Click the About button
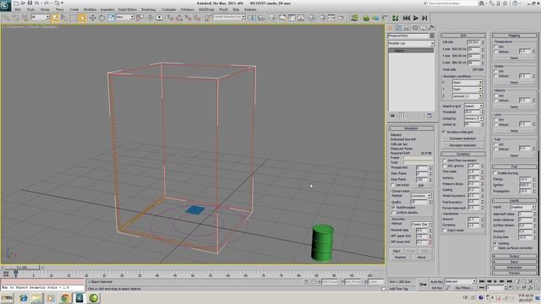Image resolution: width=541 pixels, height=304 pixels. pos(421,257)
